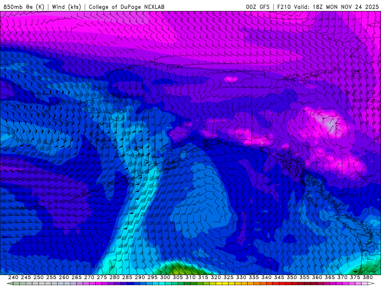Pick the 355 scale value
Viewport: 381px width, 286px height.
click(304, 277)
